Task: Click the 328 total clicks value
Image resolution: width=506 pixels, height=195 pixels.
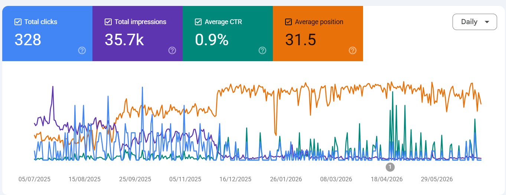Action: tap(28, 39)
